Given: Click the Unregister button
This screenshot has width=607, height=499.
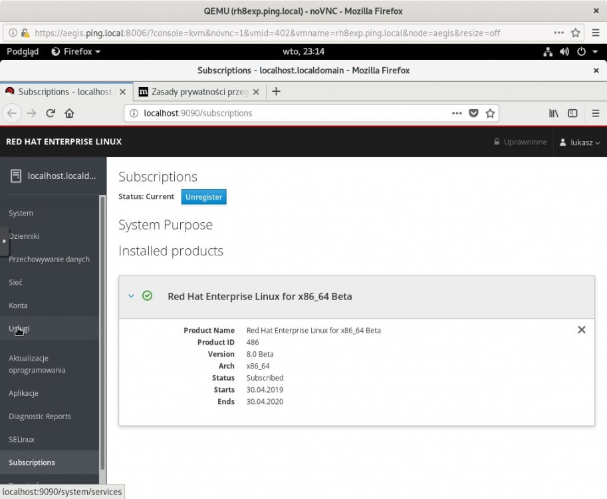Looking at the screenshot, I should point(203,197).
